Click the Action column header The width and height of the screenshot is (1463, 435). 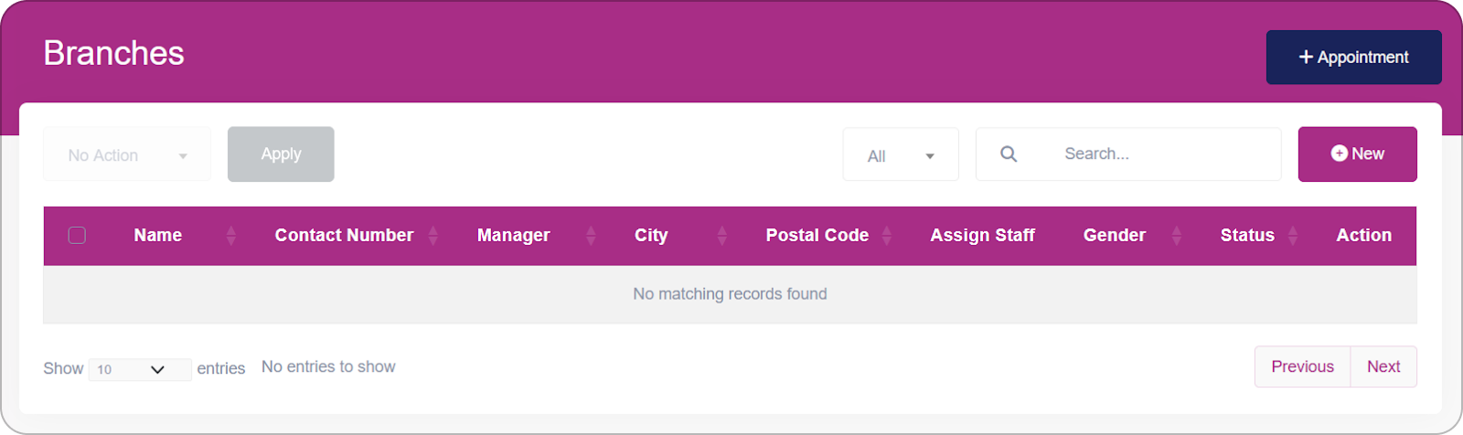1363,236
